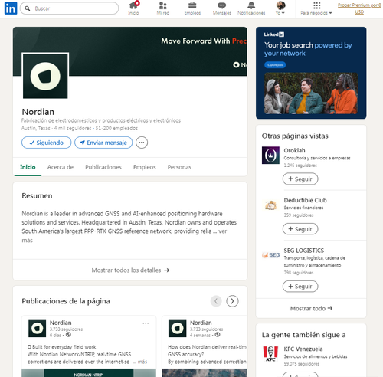Switch to Personas tab
Screen dimensions: 383x377
click(179, 167)
